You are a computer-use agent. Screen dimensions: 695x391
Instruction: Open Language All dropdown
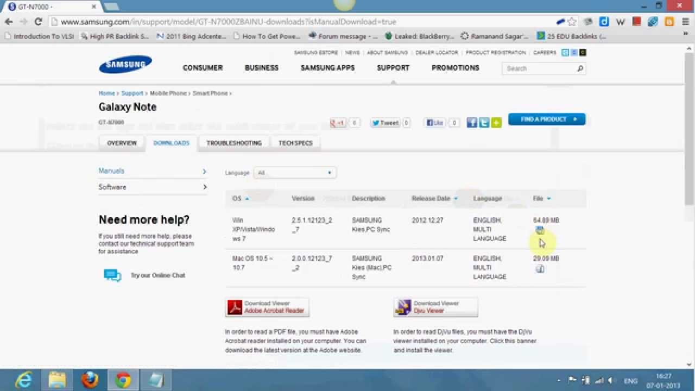295,173
